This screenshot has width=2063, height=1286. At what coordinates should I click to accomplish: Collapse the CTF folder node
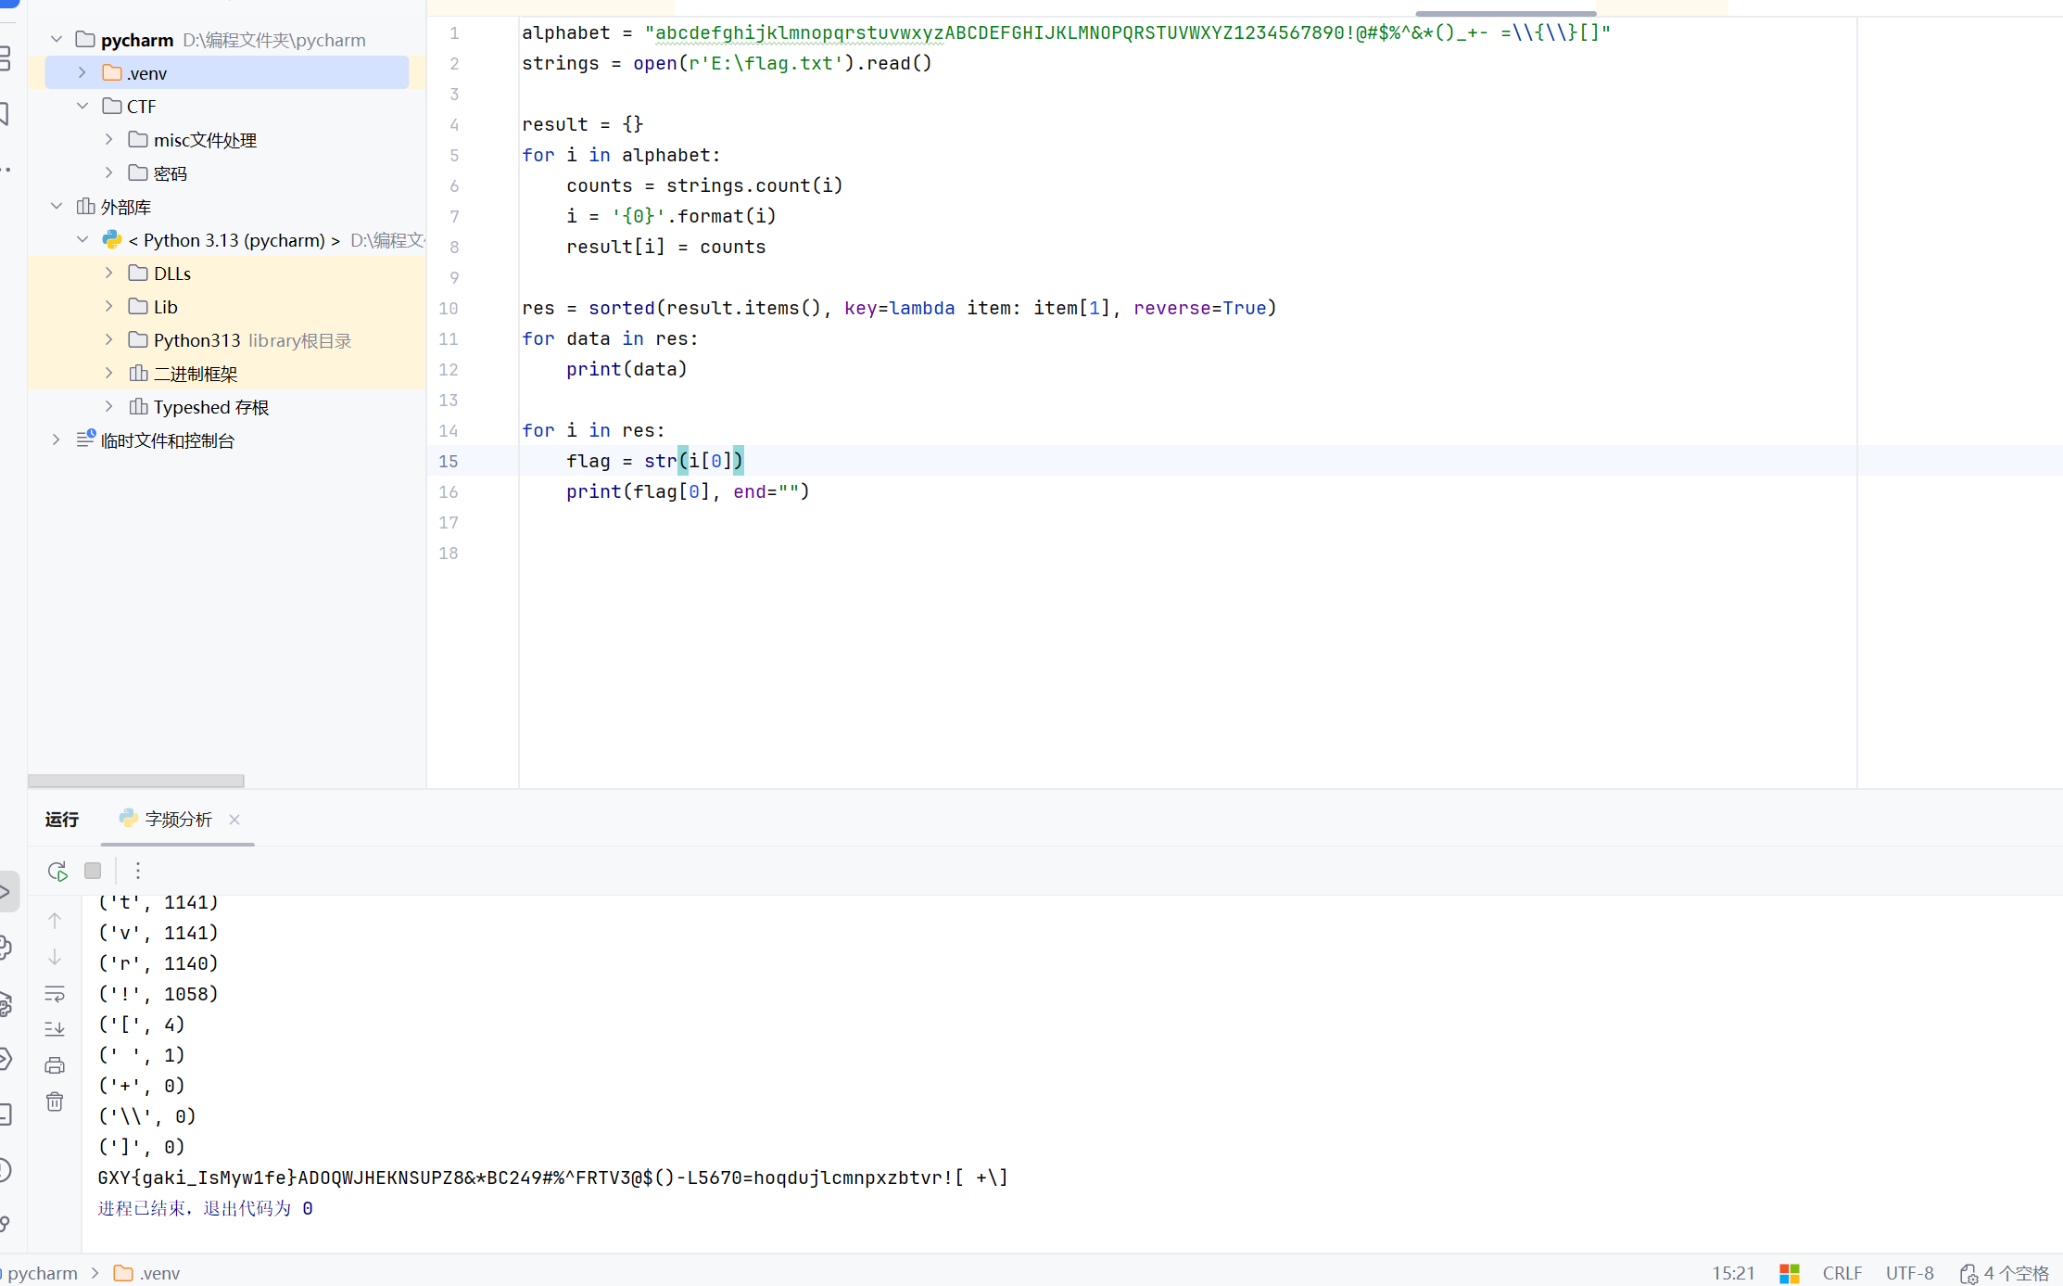(82, 106)
